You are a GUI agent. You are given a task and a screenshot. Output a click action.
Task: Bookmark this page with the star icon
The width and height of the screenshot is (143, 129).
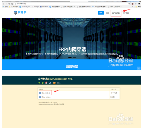(x=129, y=4)
